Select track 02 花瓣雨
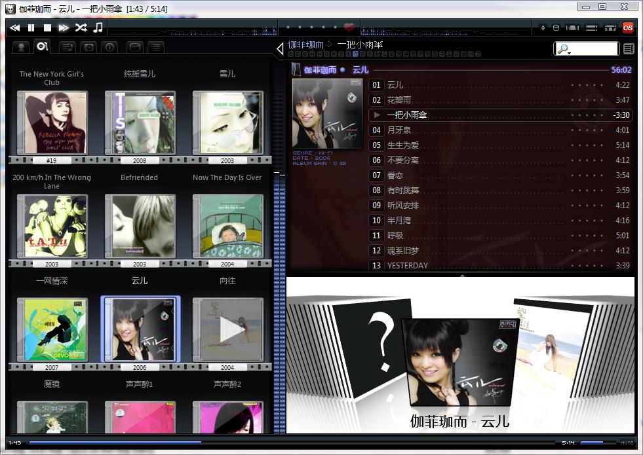 (x=499, y=100)
